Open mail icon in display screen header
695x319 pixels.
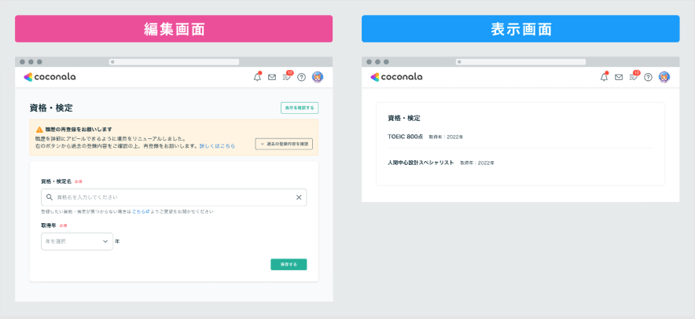[x=619, y=77]
